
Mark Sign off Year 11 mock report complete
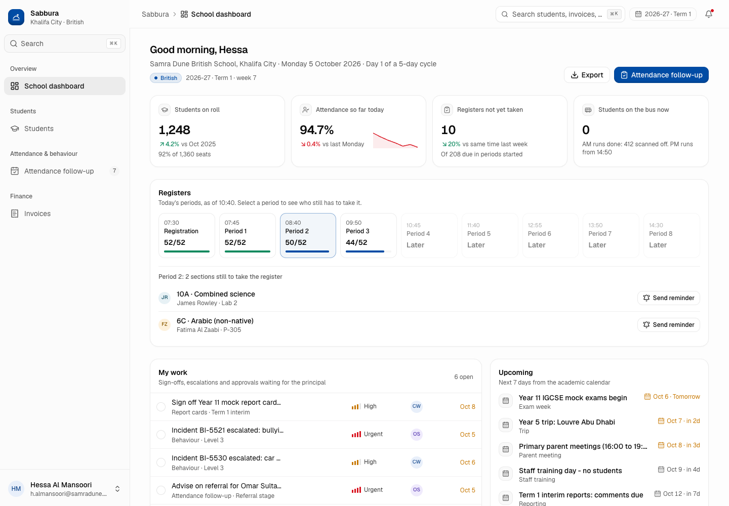161,407
